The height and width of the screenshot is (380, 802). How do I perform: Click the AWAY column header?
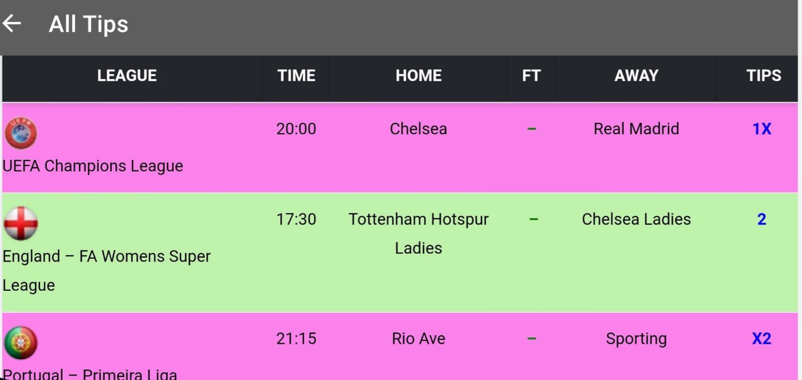point(636,76)
